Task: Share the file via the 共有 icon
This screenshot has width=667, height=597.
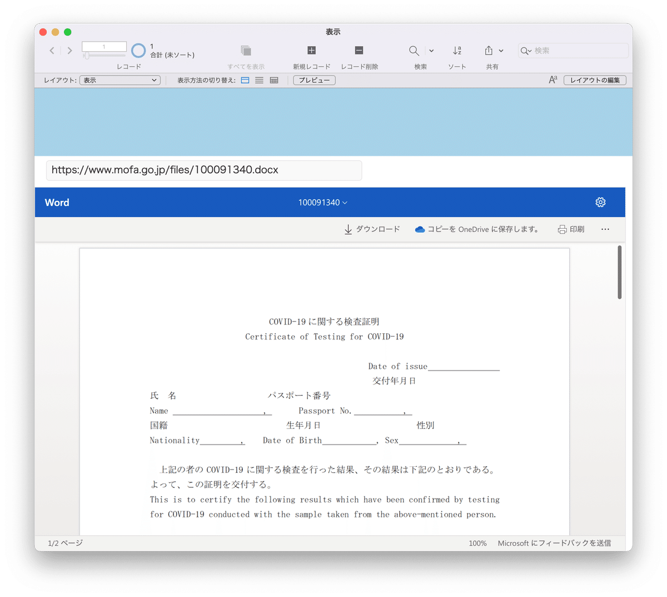Action: [489, 51]
